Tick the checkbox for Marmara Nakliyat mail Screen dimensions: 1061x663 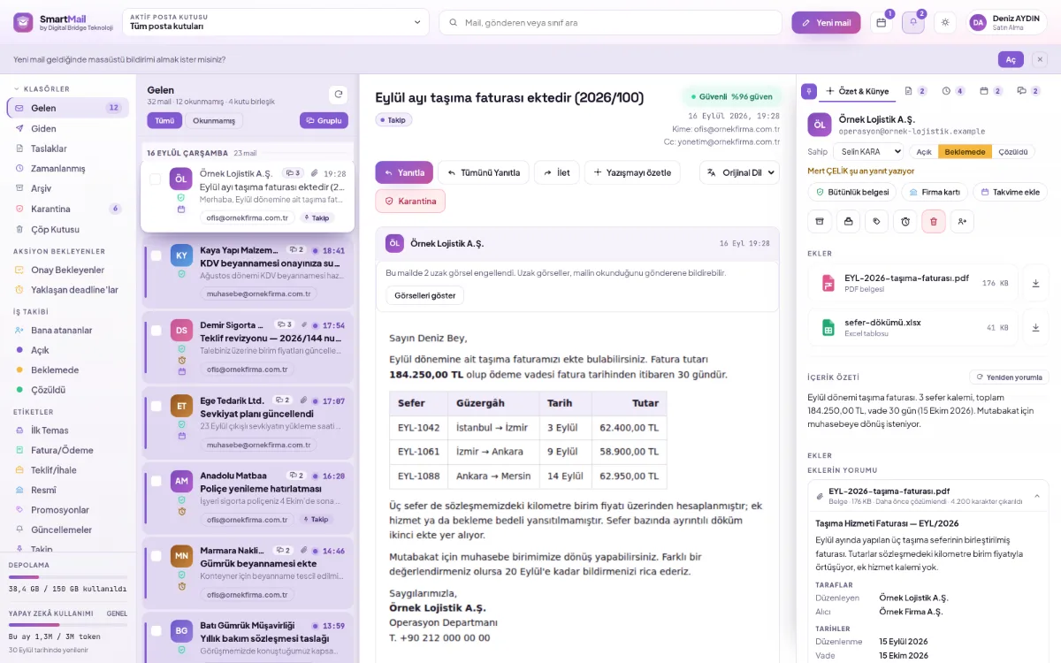[156, 556]
